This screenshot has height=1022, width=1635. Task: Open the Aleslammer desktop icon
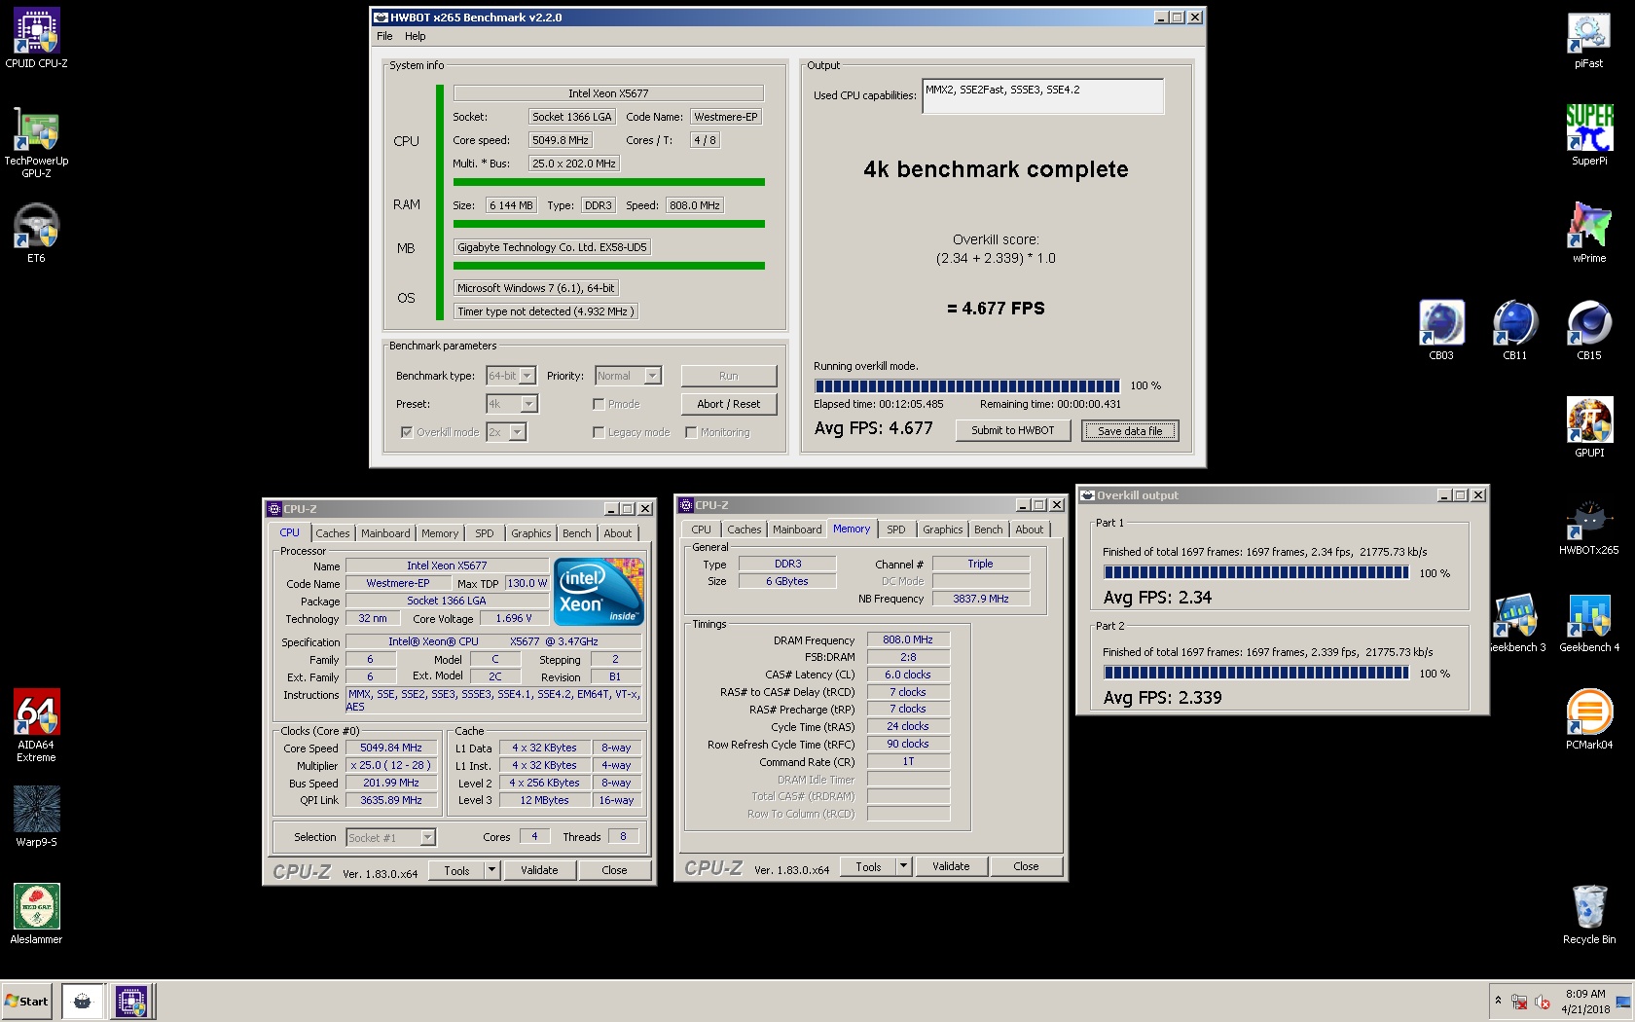[x=36, y=915]
